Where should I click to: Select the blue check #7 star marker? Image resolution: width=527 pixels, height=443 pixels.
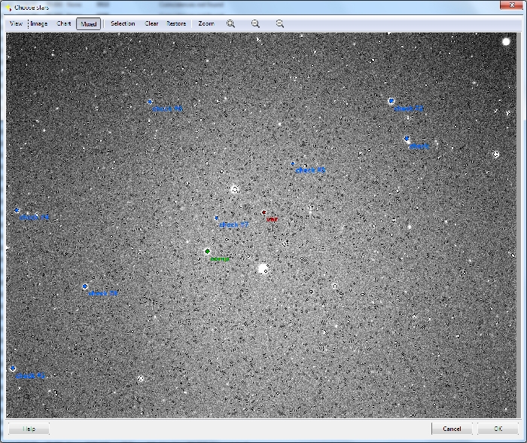click(217, 218)
